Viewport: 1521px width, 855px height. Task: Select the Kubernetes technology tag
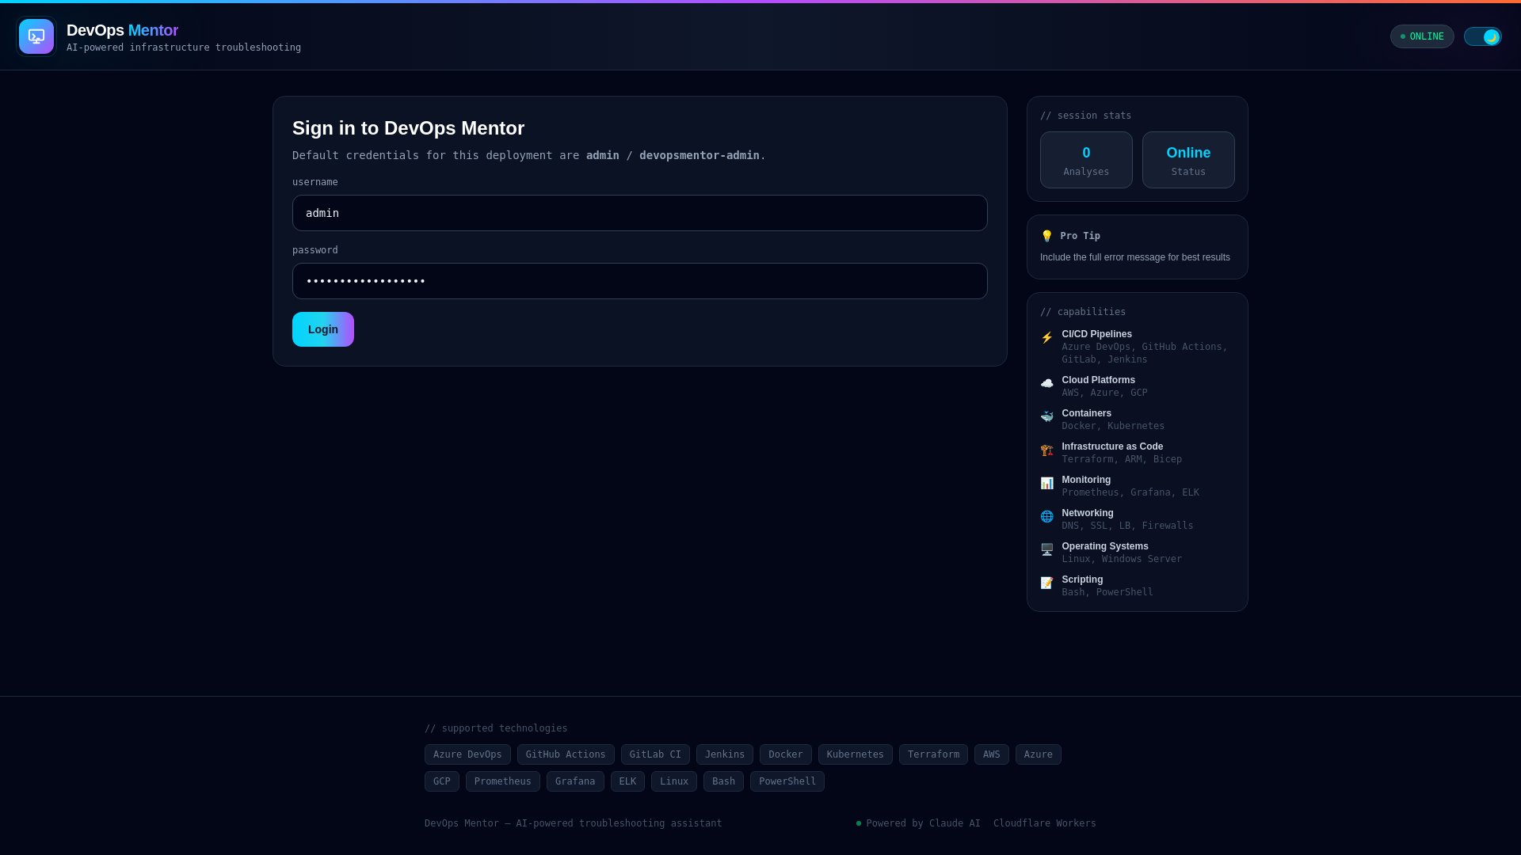[x=856, y=754]
